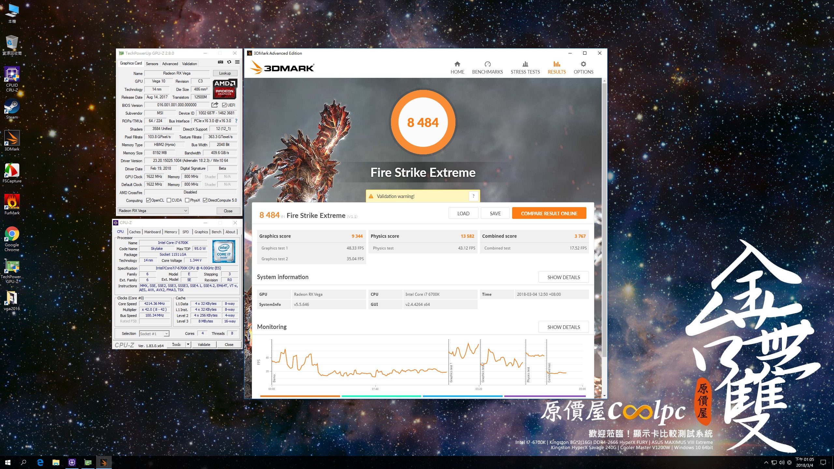Click the taskbar clock and date

[x=805, y=462]
